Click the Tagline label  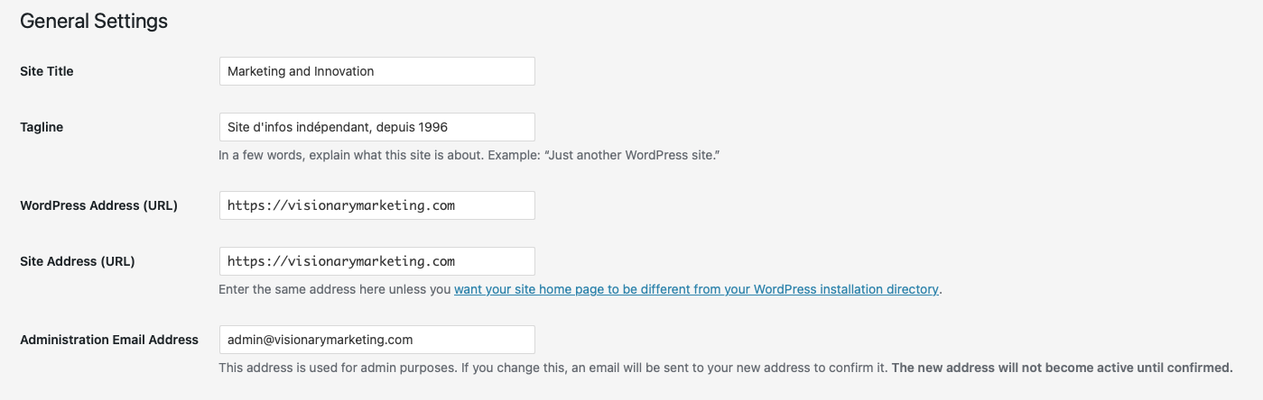coord(42,127)
